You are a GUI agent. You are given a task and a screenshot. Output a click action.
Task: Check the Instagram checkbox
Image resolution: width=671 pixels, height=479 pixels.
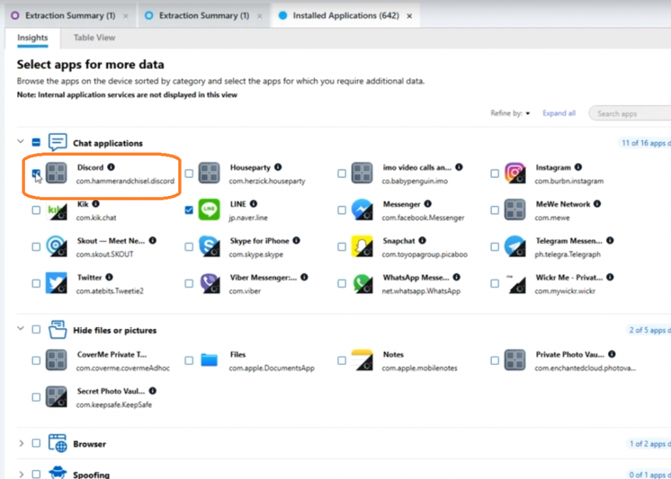pyautogui.click(x=494, y=174)
